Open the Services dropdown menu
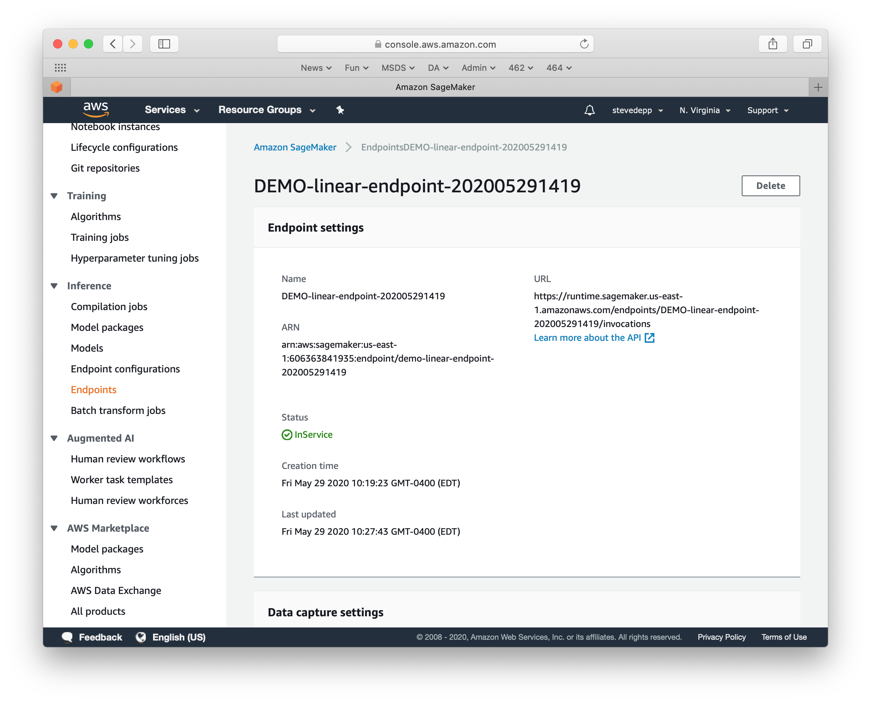The height and width of the screenshot is (704, 871). coord(172,110)
